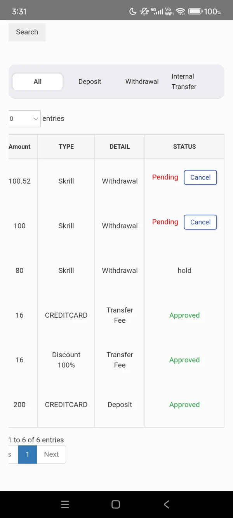Open the Internal Transfer tab
233x518 pixels.
click(x=184, y=82)
